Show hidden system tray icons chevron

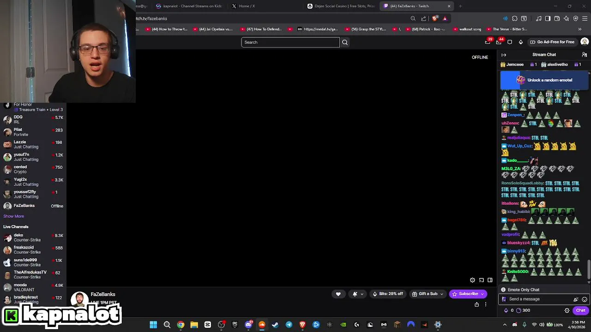point(504,325)
